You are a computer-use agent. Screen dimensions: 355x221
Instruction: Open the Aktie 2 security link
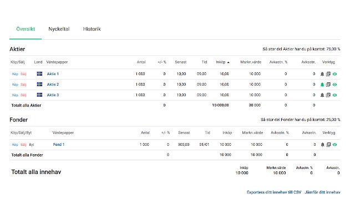(x=53, y=85)
